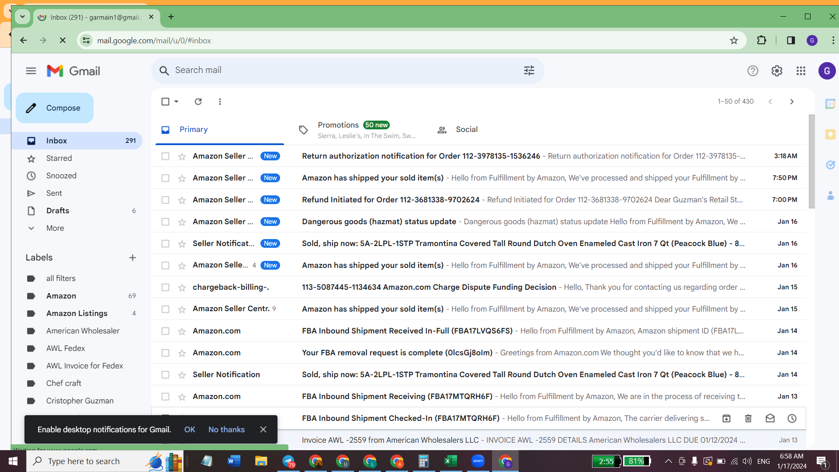The width and height of the screenshot is (839, 472).
Task: Star the FBA removal request complete email
Action: (182, 353)
